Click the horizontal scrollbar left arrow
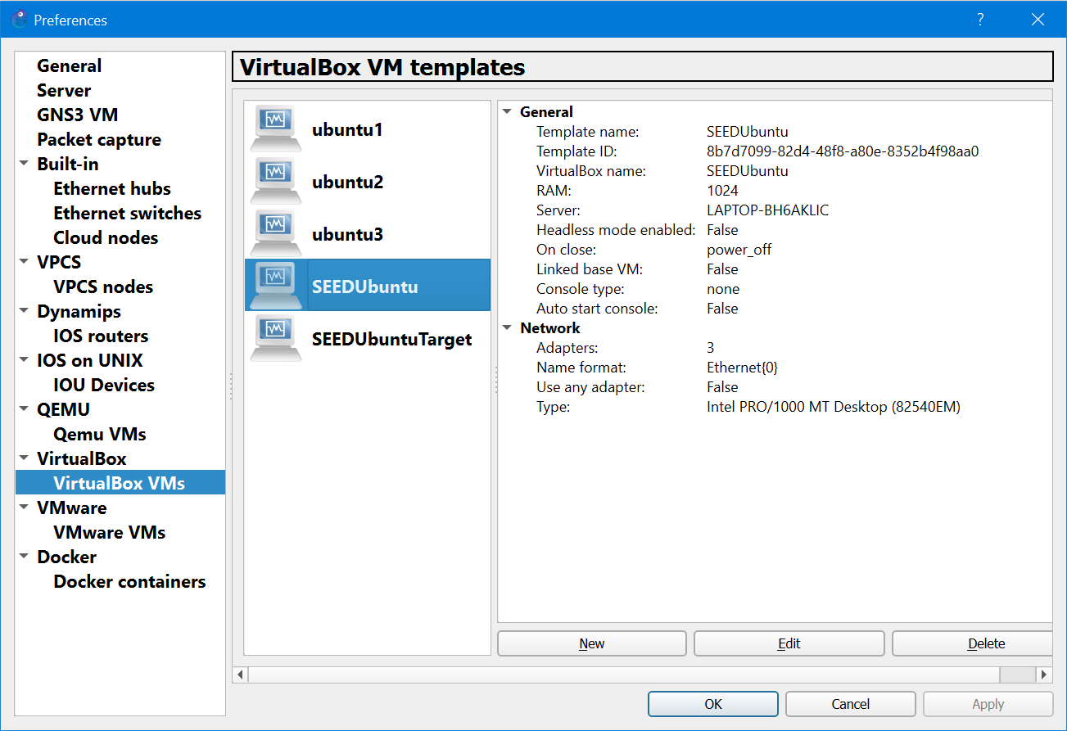Image resolution: width=1067 pixels, height=731 pixels. [240, 675]
